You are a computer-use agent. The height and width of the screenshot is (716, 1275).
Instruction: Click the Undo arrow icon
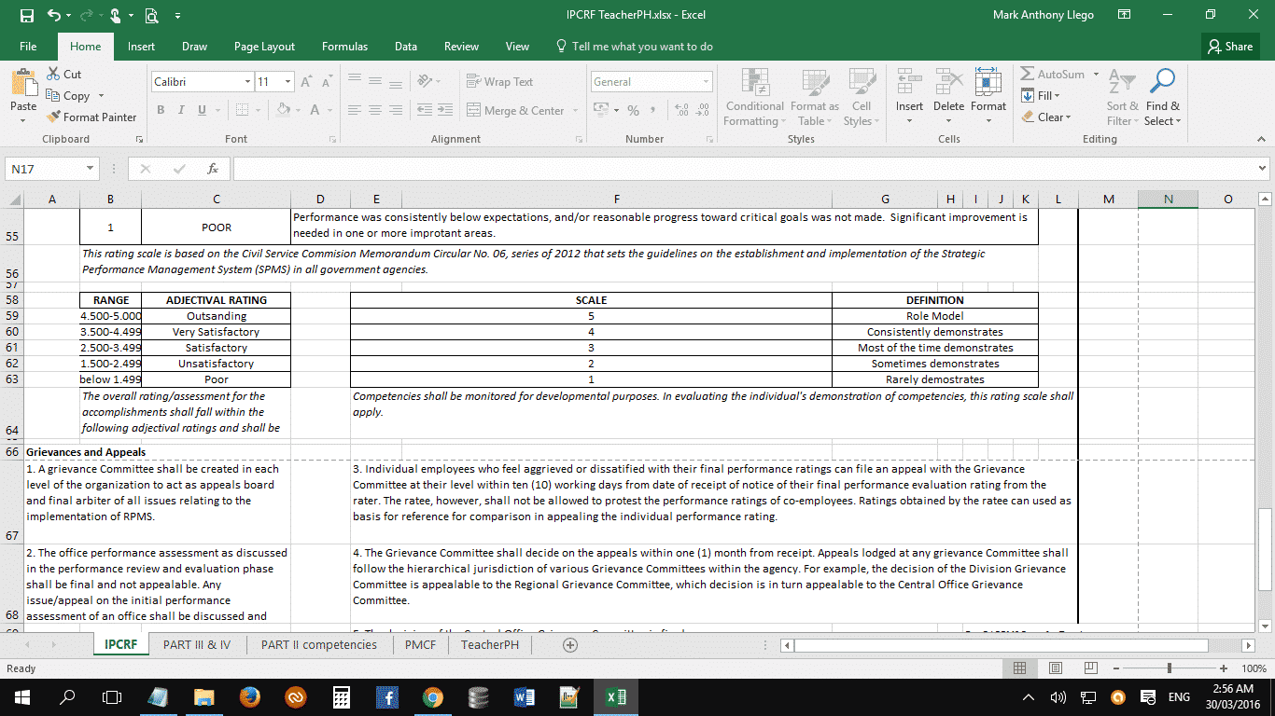[53, 15]
